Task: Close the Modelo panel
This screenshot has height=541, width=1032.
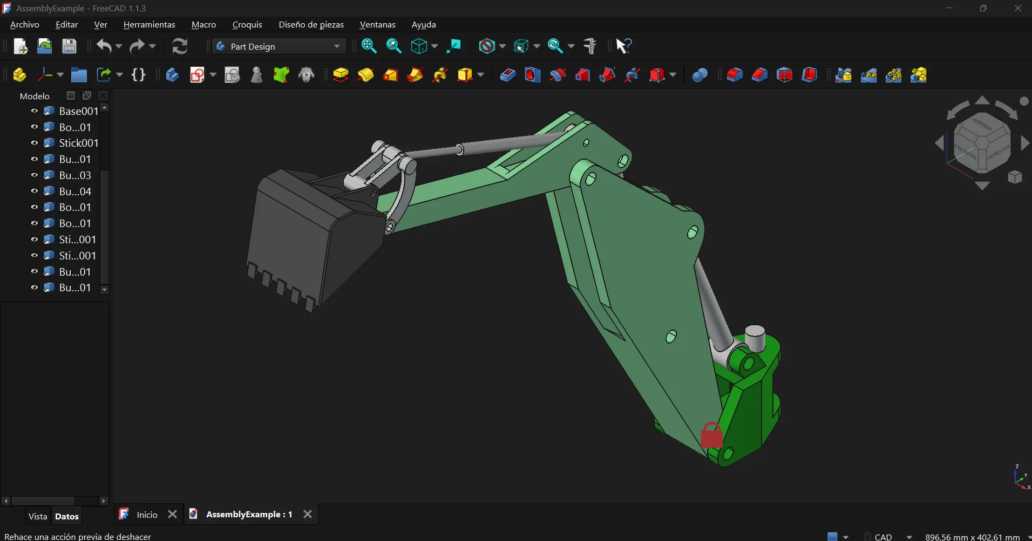Action: pos(103,95)
